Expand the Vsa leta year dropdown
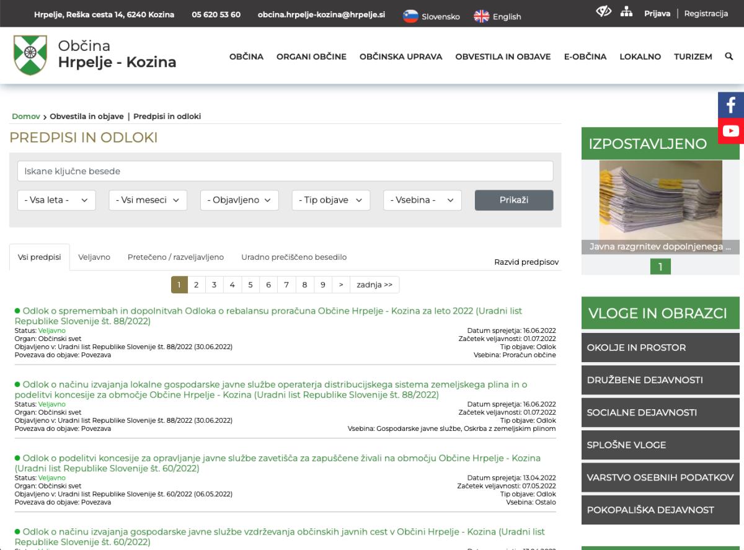 56,200
